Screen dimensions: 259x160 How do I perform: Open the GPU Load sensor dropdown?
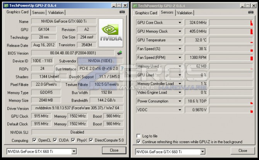180,75
